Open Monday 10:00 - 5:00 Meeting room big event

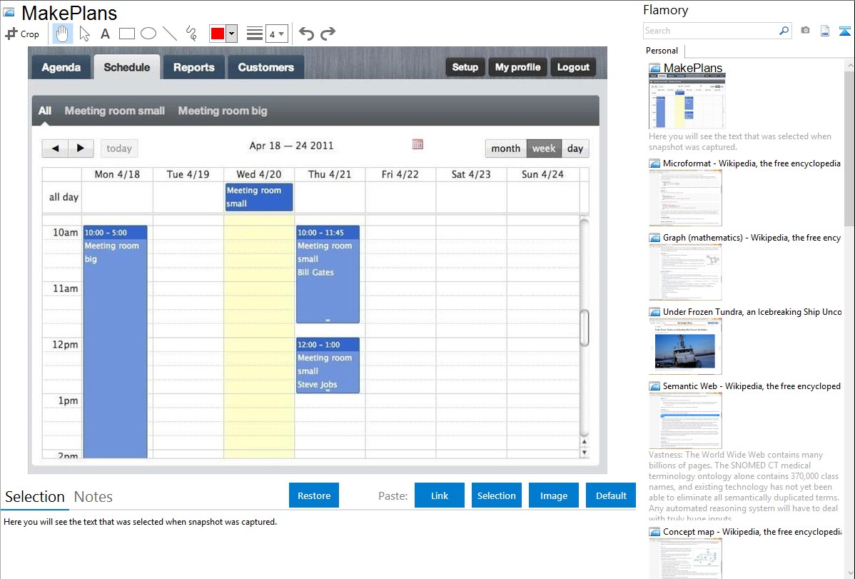click(x=115, y=341)
